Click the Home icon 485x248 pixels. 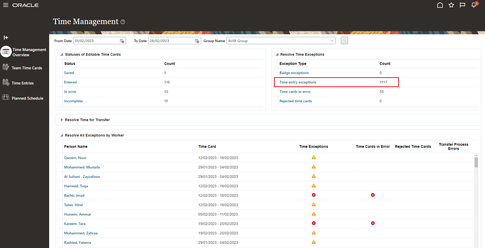(x=440, y=5)
